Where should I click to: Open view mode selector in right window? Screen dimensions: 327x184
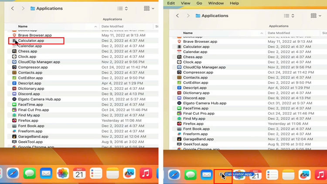click(x=289, y=16)
